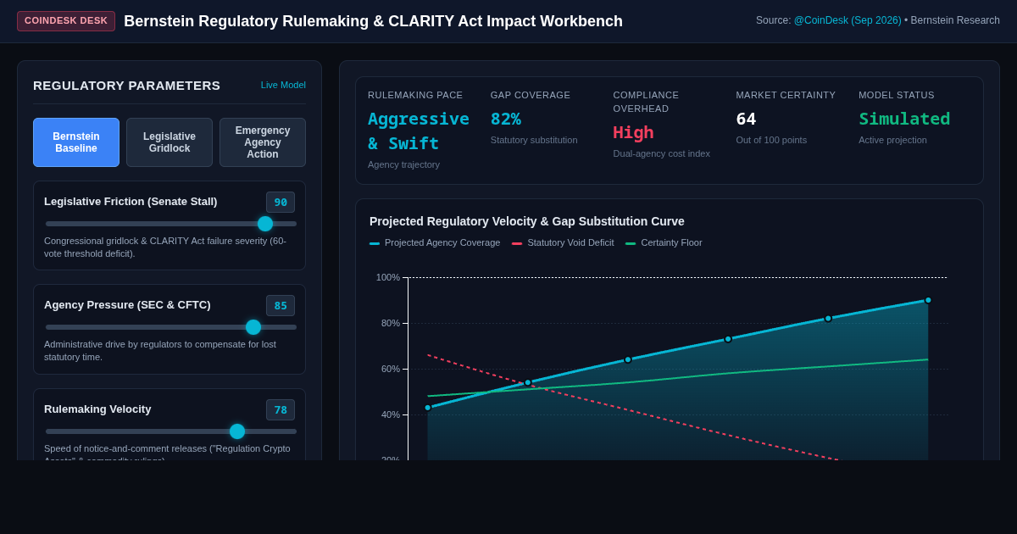
Task: Select the Bernstein Baseline scenario tab
Action: click(x=76, y=142)
